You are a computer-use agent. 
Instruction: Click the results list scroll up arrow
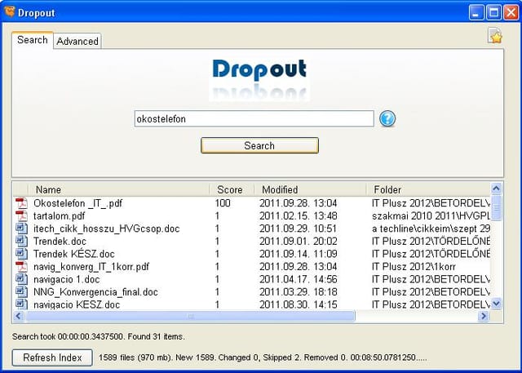click(496, 189)
